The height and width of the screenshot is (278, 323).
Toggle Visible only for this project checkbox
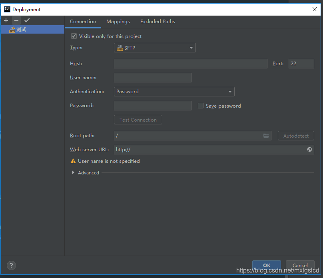pos(74,36)
